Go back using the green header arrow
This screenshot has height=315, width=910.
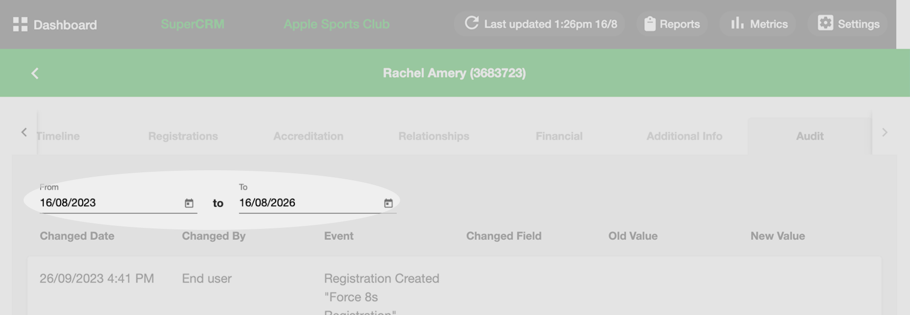click(35, 73)
